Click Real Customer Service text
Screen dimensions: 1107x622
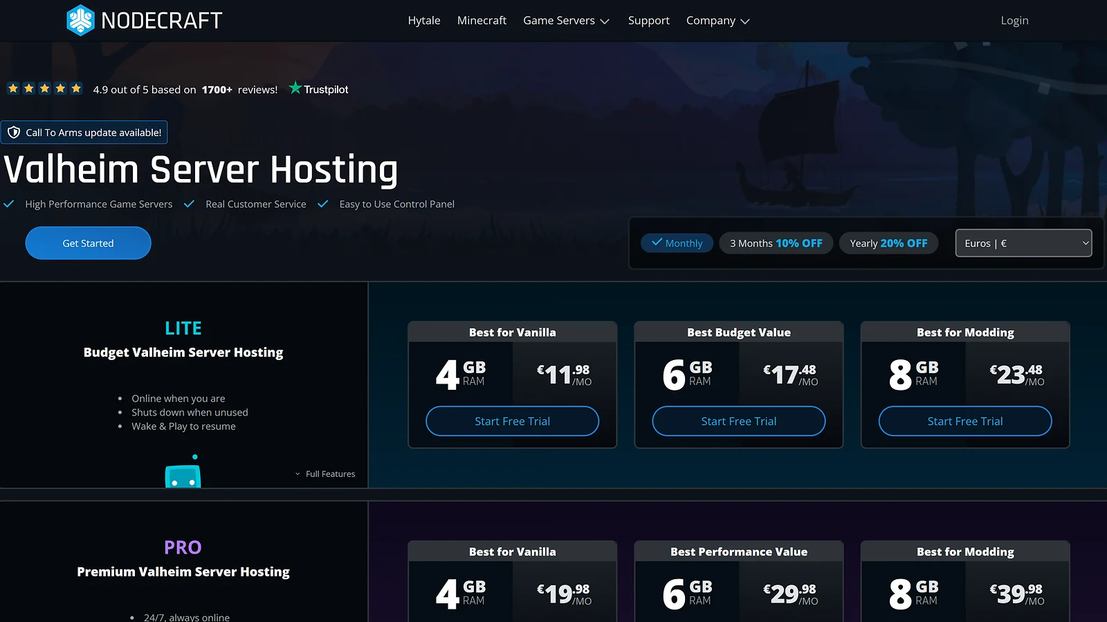255,204
